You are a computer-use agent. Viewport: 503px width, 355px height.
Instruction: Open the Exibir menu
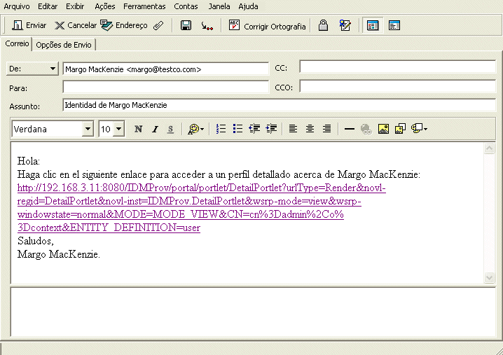point(75,6)
